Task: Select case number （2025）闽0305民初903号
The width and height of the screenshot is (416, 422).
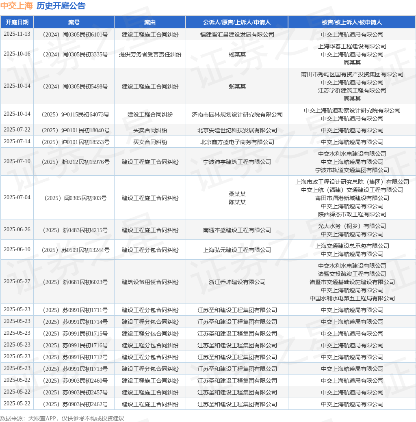Action: (74, 198)
